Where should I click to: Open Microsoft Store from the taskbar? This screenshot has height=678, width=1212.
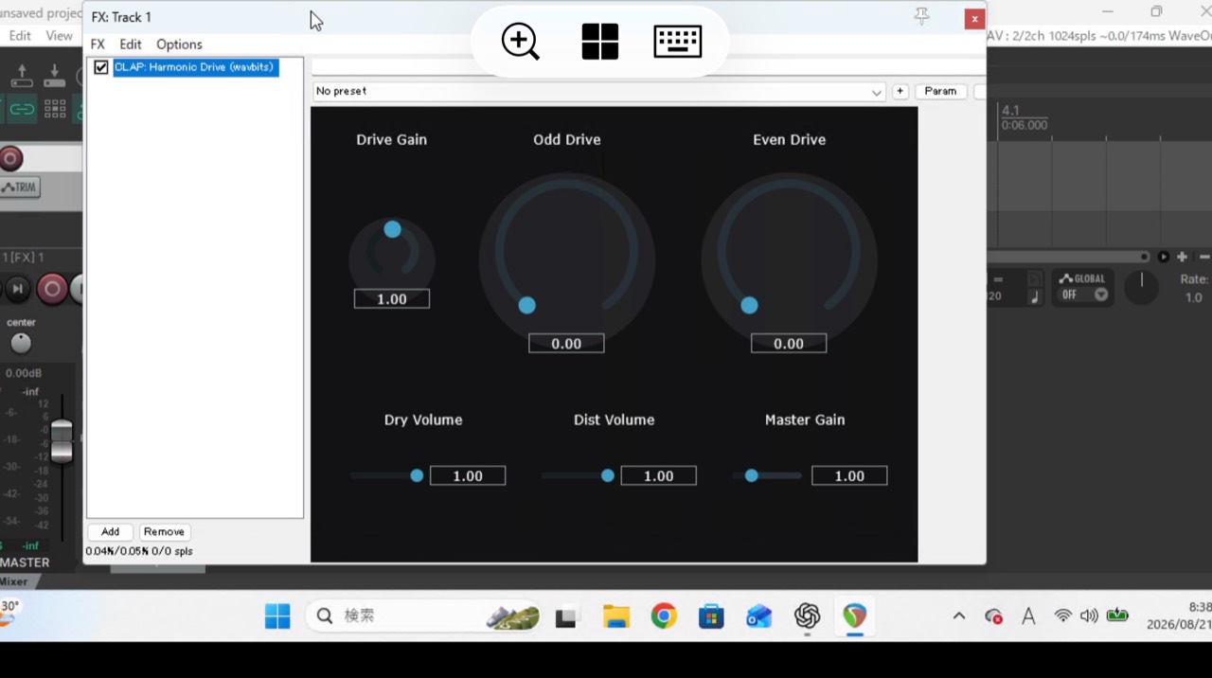[711, 616]
